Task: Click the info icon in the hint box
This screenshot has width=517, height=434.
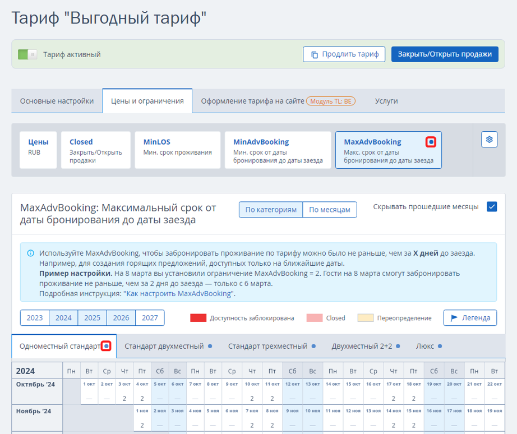Action: pyautogui.click(x=30, y=253)
